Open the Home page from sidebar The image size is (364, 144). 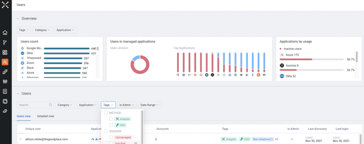[5, 33]
